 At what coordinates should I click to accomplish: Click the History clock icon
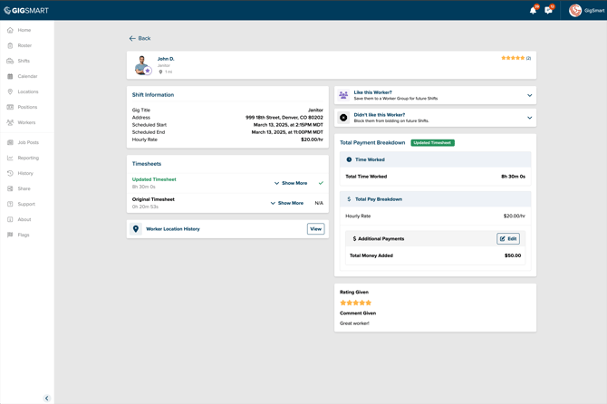coord(10,173)
